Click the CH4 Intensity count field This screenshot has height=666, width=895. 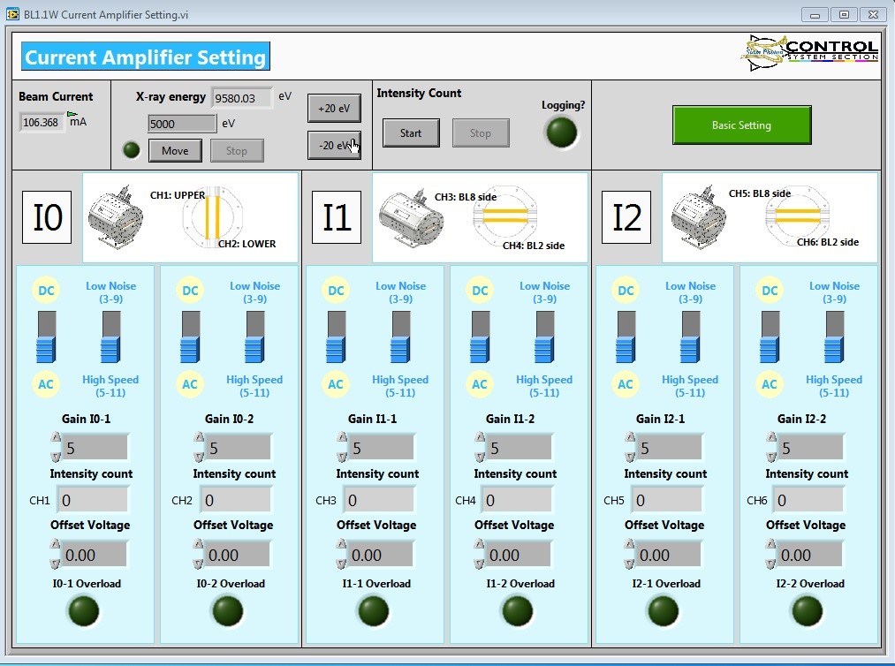click(x=517, y=500)
